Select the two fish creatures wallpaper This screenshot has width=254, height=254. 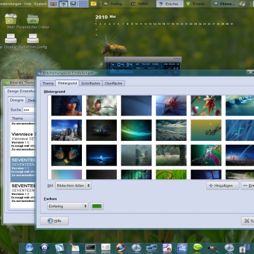point(67,155)
